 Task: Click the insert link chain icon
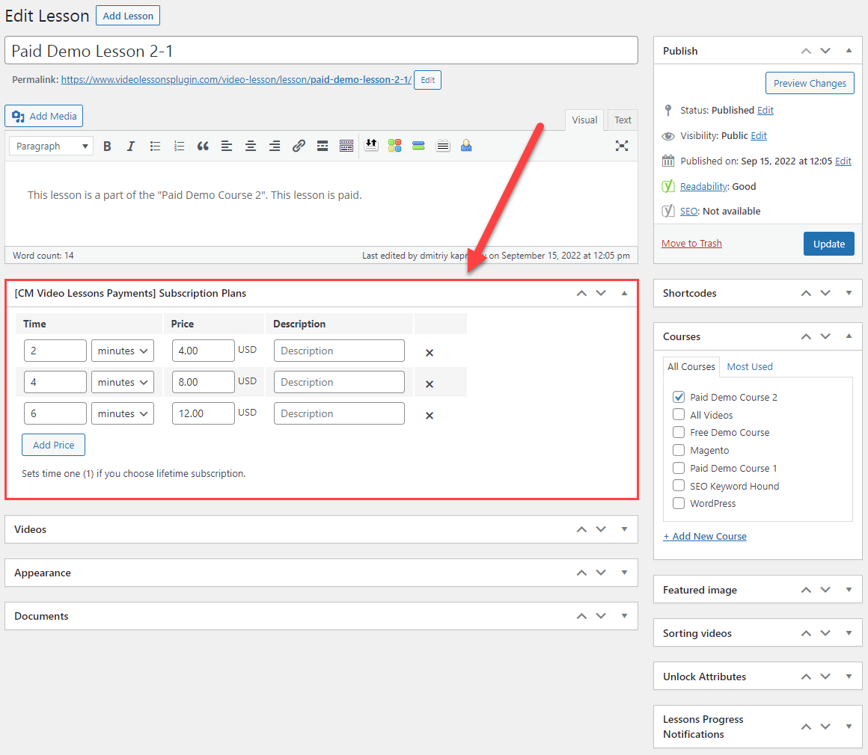pyautogui.click(x=299, y=146)
